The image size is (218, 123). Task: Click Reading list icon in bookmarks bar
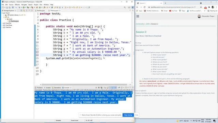[x=212, y=11]
